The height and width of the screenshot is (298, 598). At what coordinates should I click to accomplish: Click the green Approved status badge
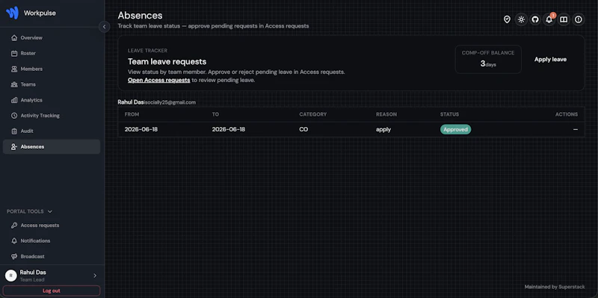coord(456,129)
